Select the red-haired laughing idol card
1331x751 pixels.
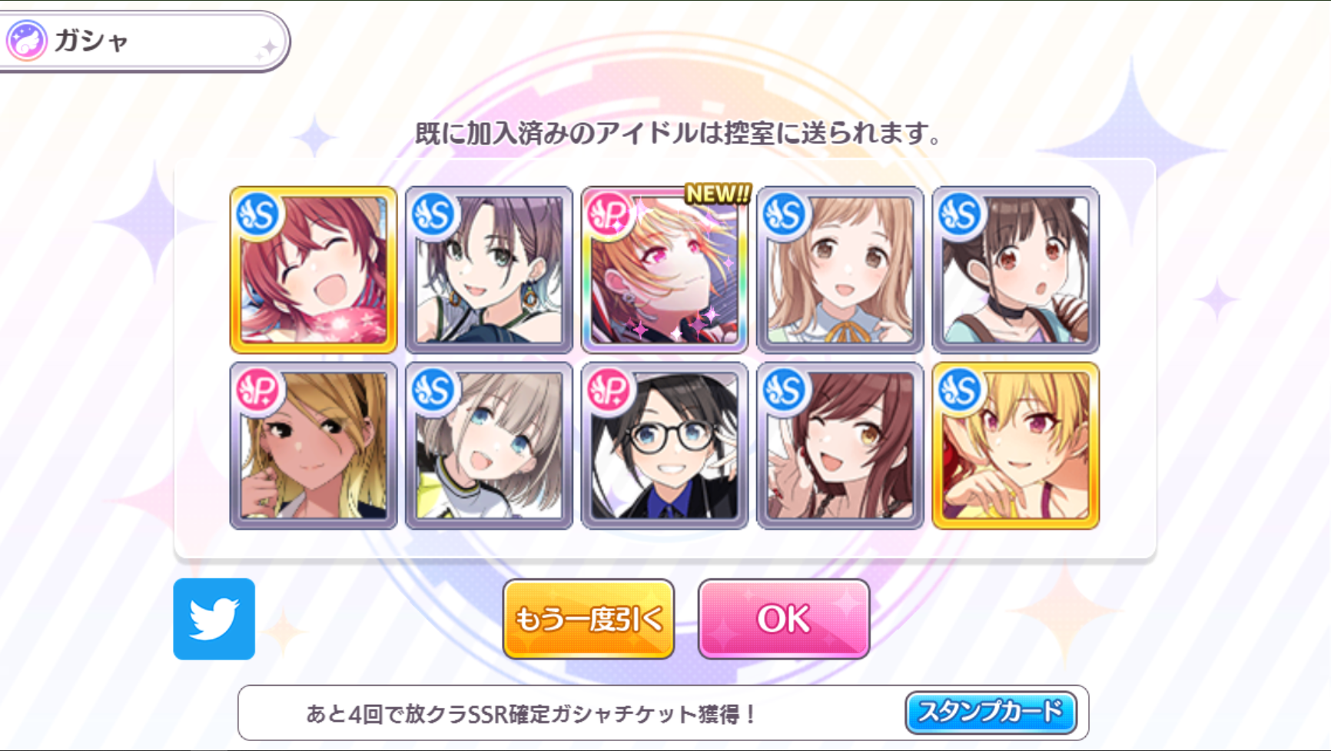click(x=314, y=270)
